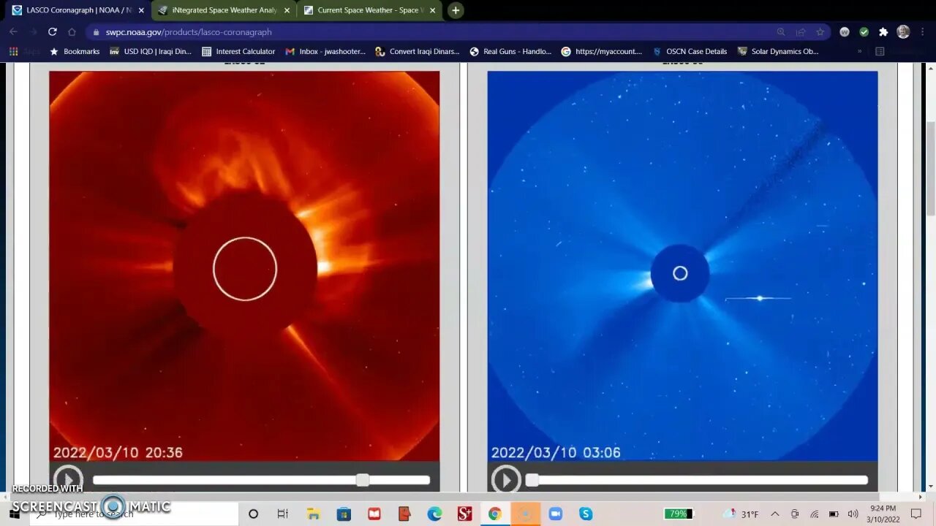Open the 31°F weather widget
The width and height of the screenshot is (936, 526).
pyautogui.click(x=740, y=514)
